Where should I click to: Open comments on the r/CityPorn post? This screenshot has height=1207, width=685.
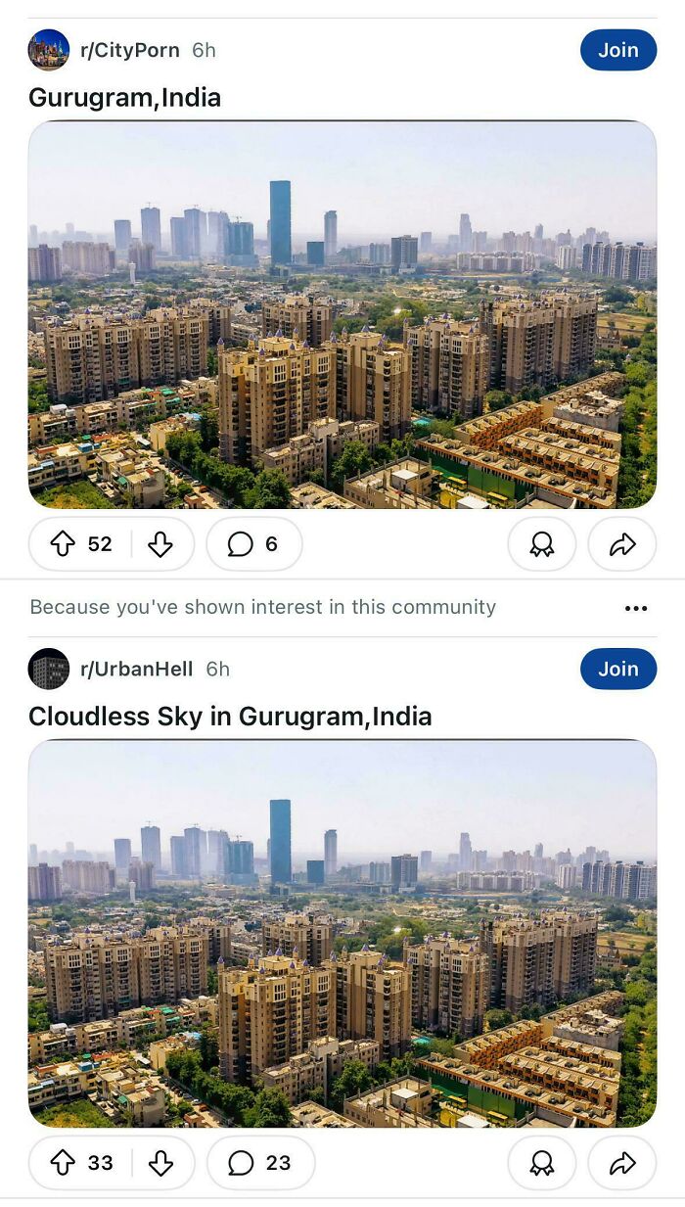click(254, 544)
